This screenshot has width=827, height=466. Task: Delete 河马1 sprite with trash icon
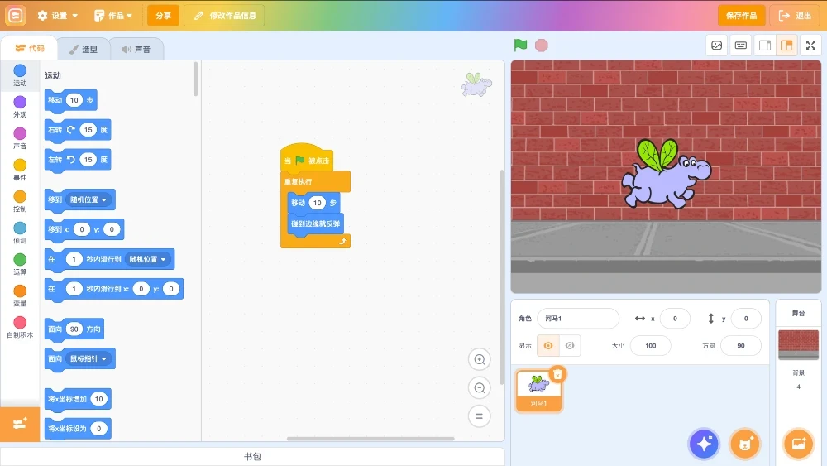point(558,374)
